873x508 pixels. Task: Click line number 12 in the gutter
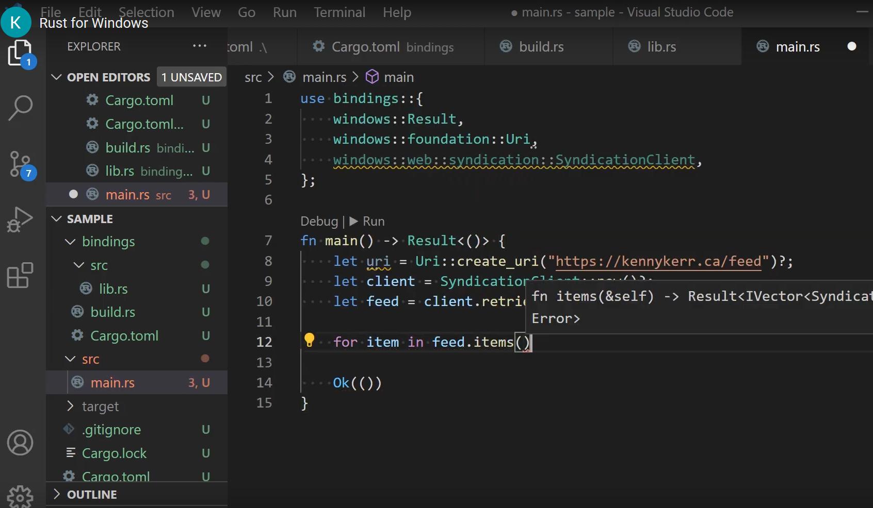(264, 342)
